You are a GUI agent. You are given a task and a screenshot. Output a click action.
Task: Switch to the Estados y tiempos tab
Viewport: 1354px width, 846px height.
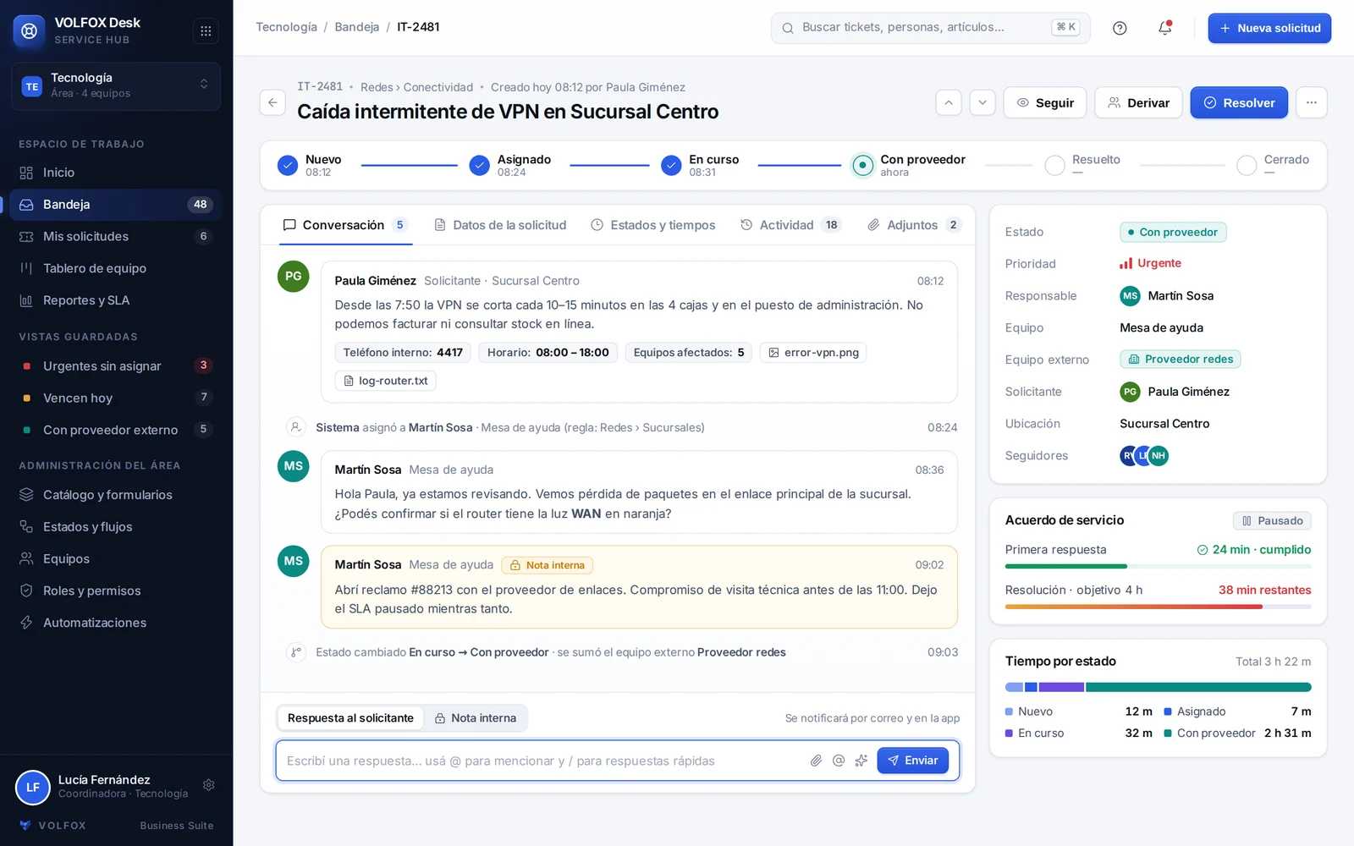click(x=653, y=225)
